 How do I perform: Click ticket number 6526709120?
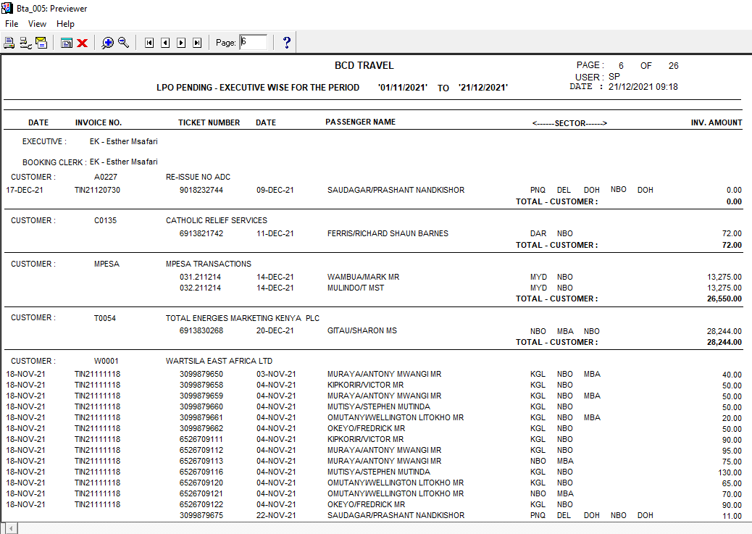click(x=201, y=483)
